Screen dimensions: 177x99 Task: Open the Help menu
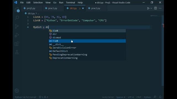pos(80,2)
